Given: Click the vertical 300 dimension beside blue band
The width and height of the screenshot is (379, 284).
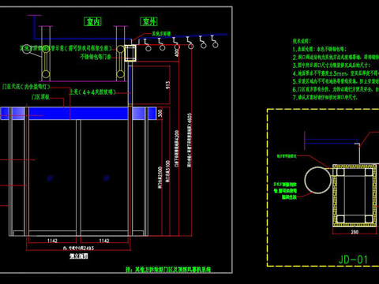Looking at the screenshot, I should click(x=159, y=114).
